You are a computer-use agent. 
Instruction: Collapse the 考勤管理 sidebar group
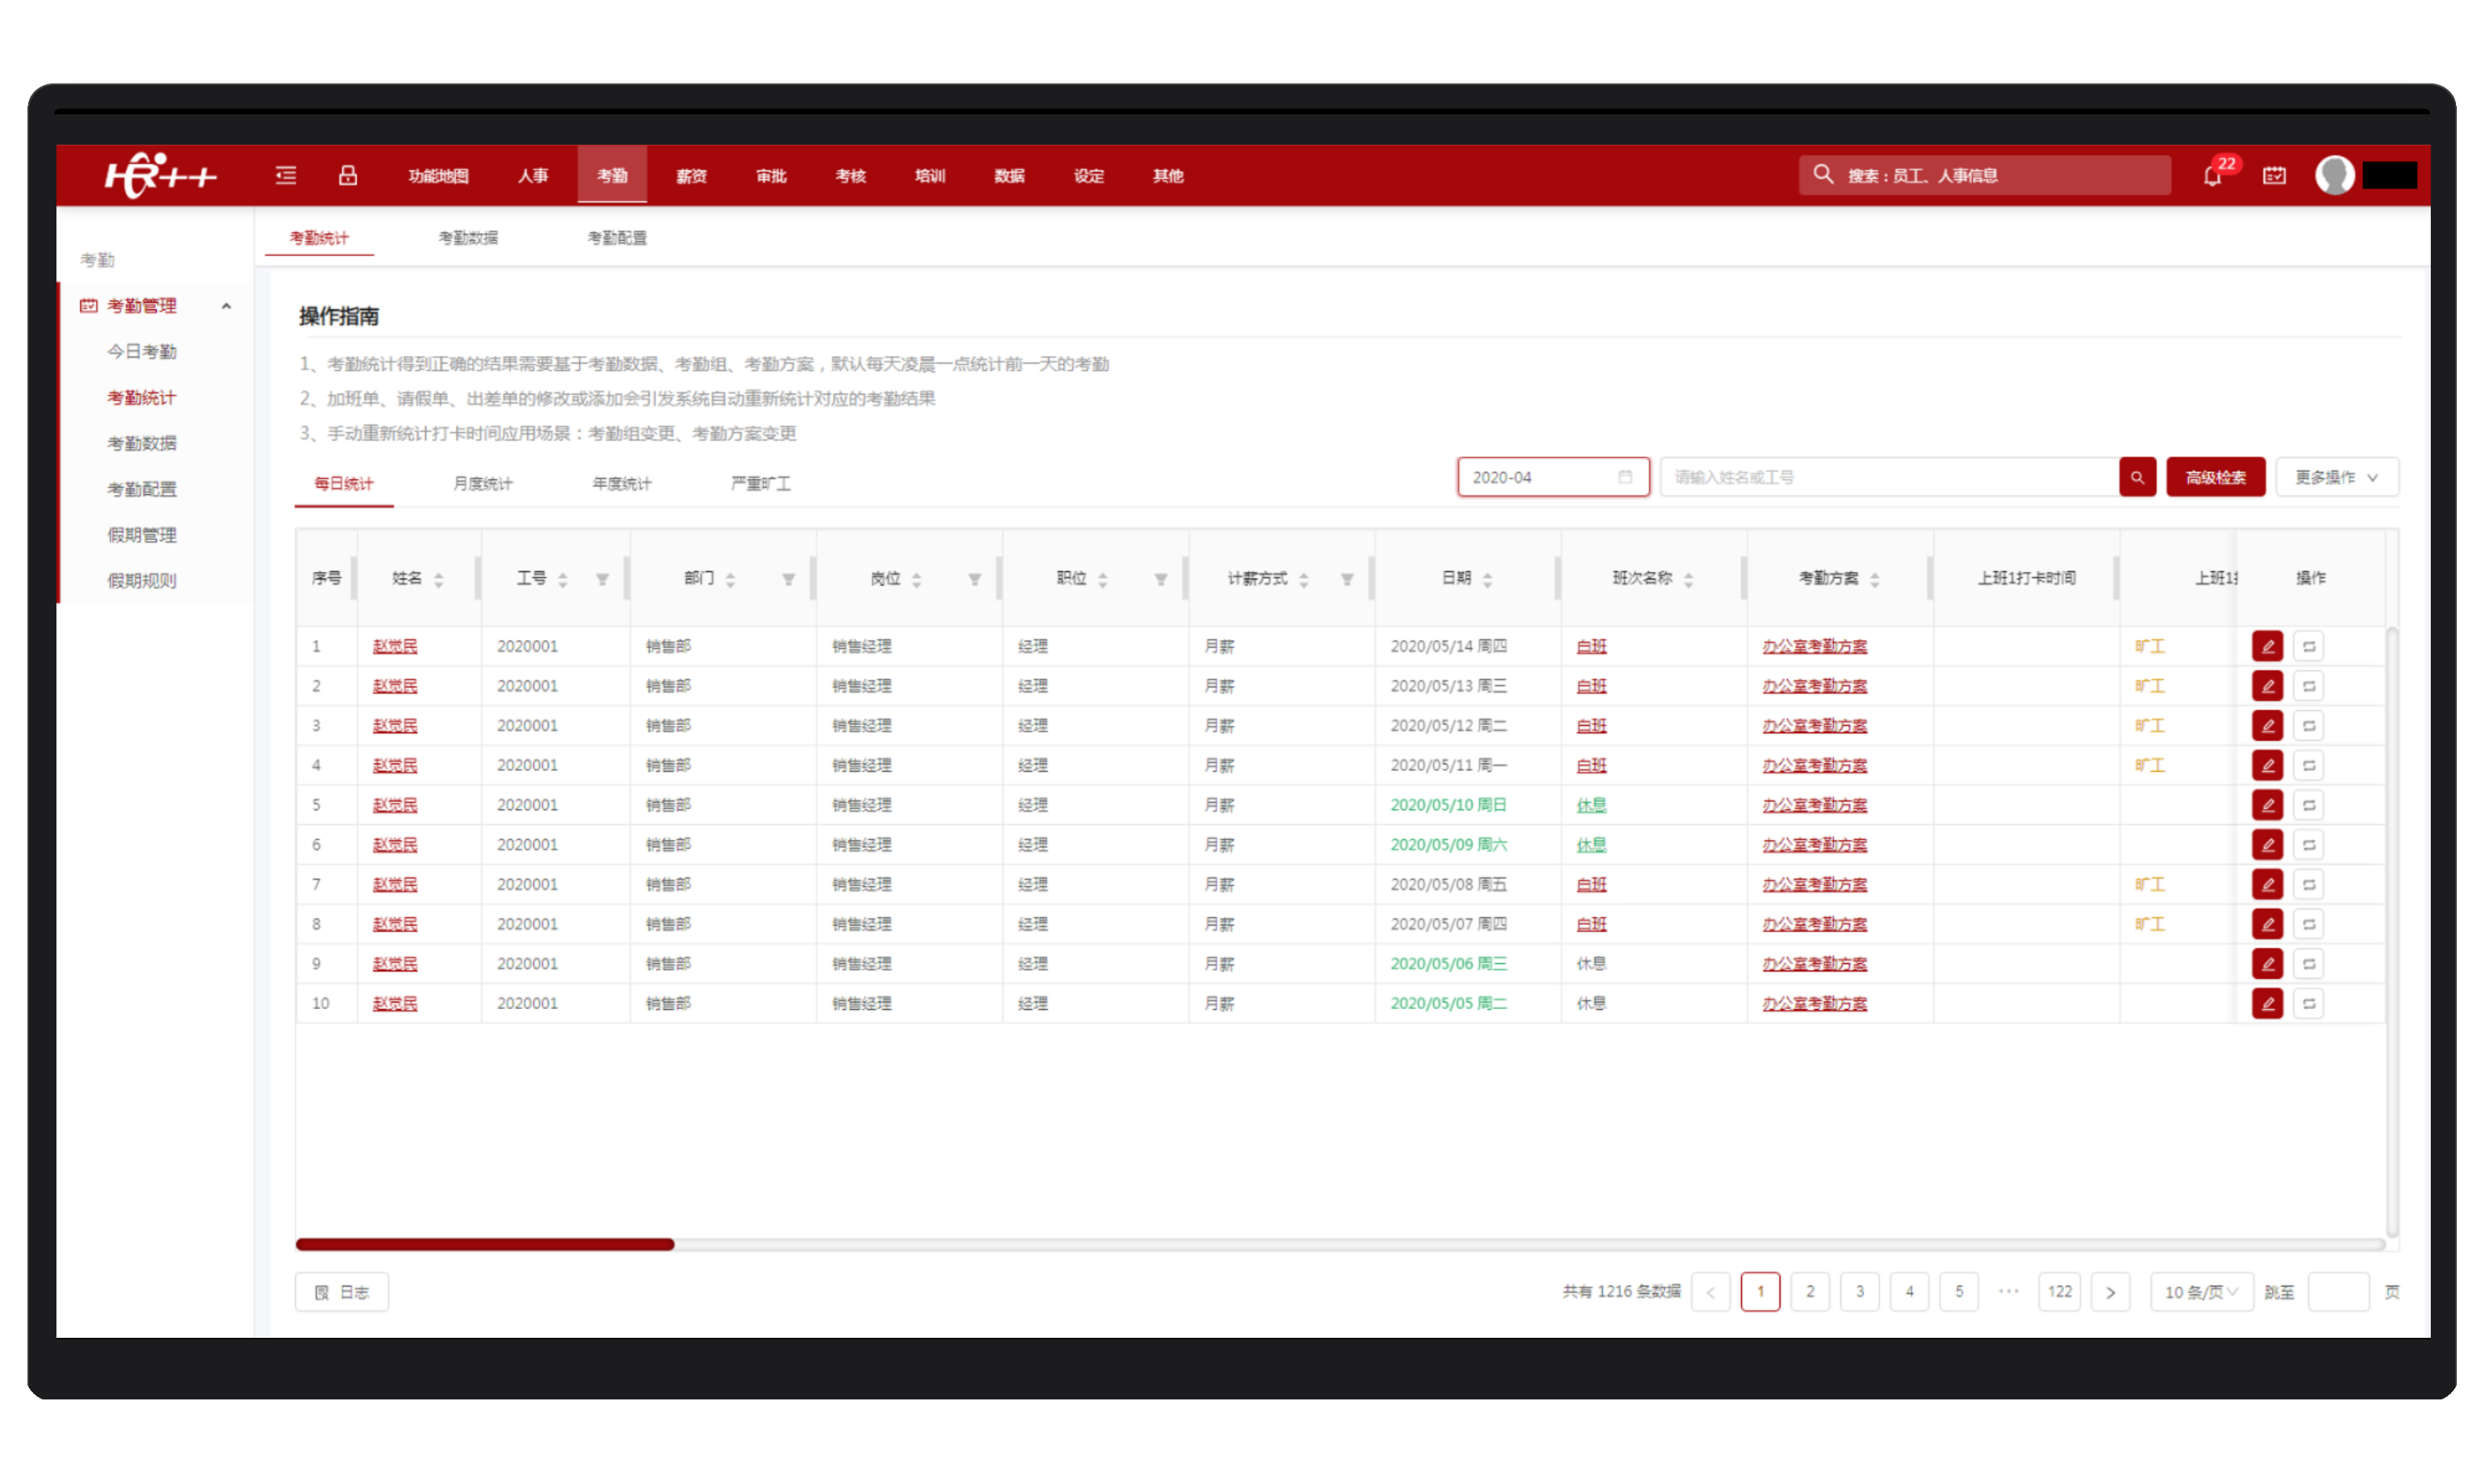coord(226,307)
